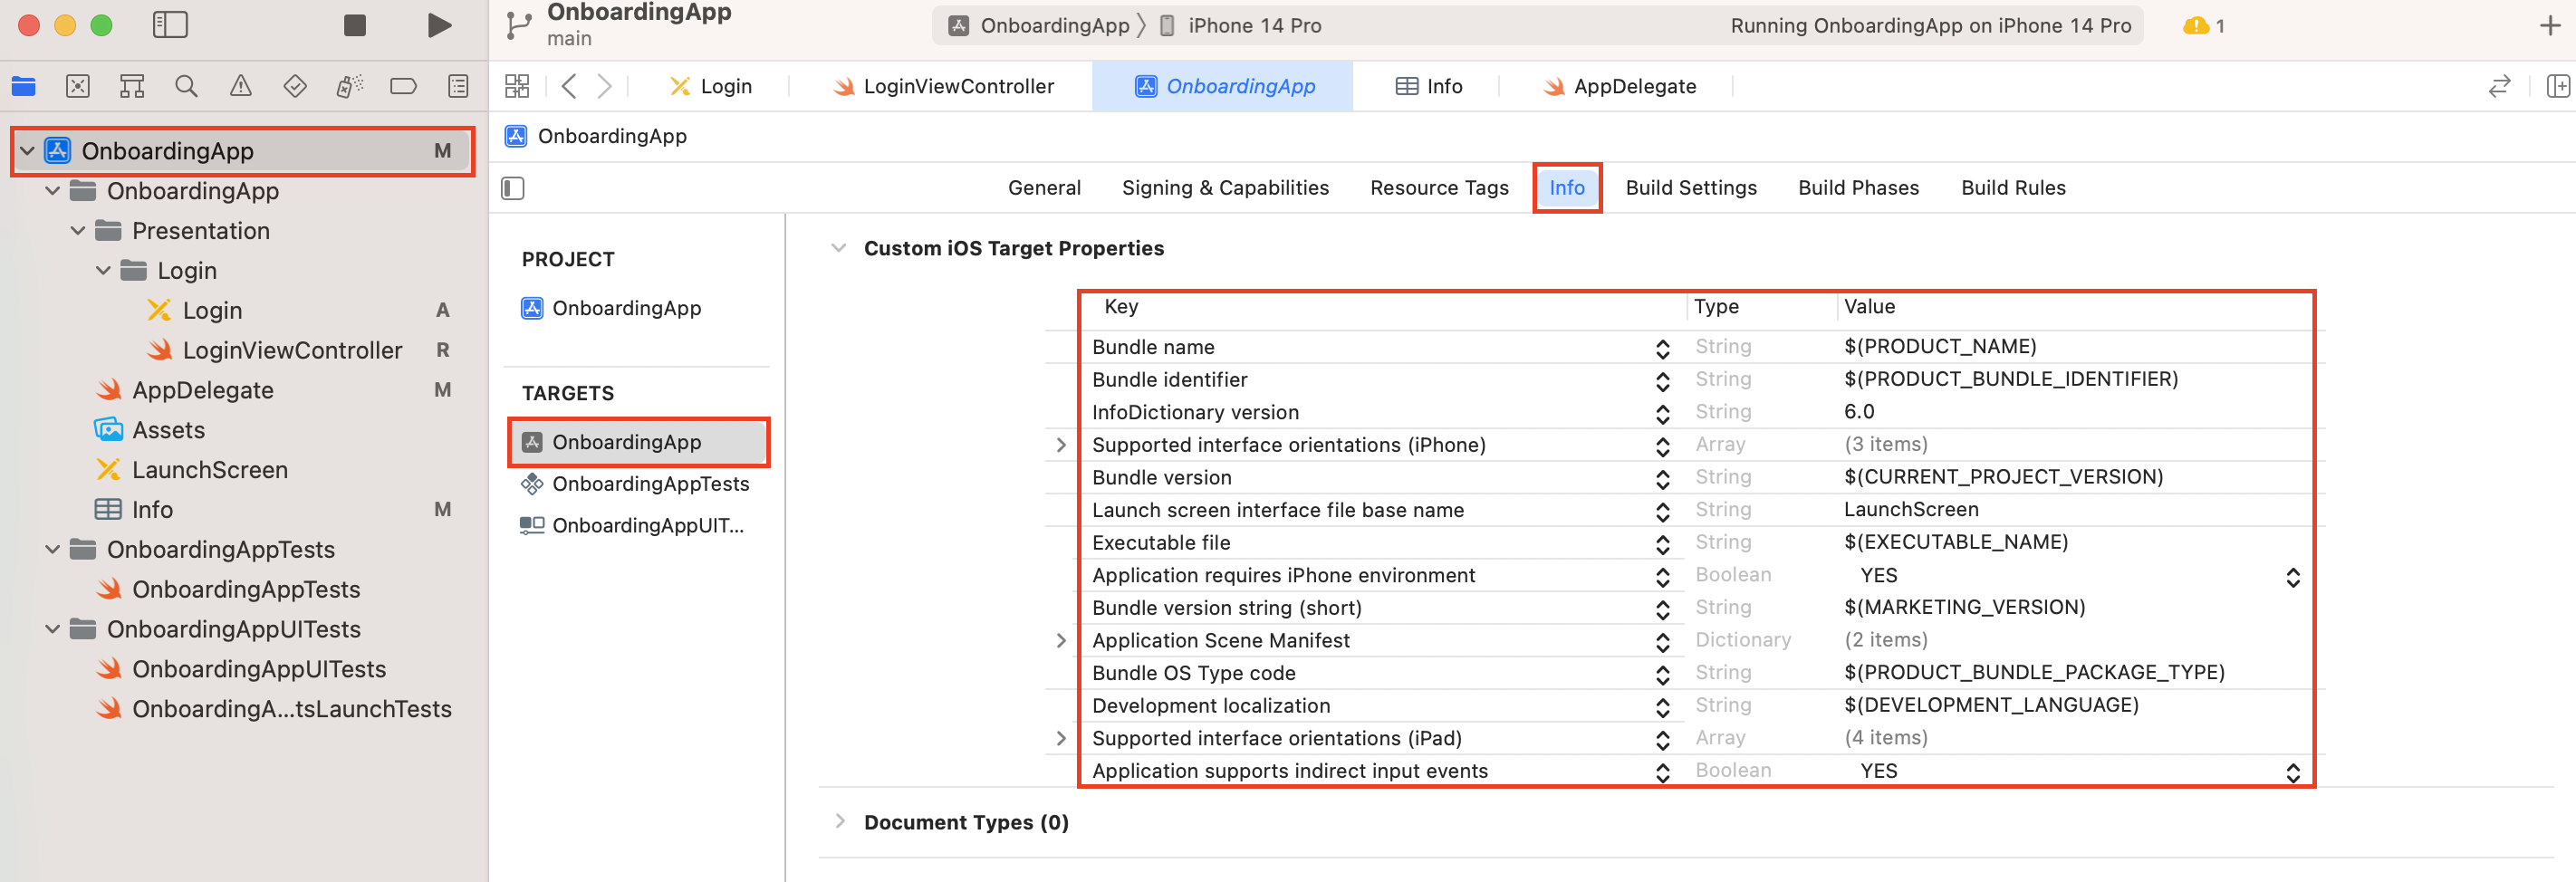Expand the Document Types section

pos(840,821)
